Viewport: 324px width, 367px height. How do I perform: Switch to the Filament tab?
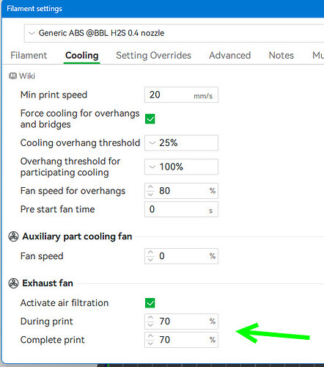[x=29, y=56]
